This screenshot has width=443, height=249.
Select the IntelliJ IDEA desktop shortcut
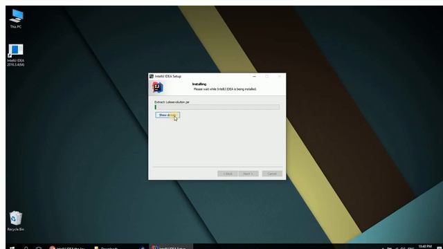pyautogui.click(x=16, y=55)
